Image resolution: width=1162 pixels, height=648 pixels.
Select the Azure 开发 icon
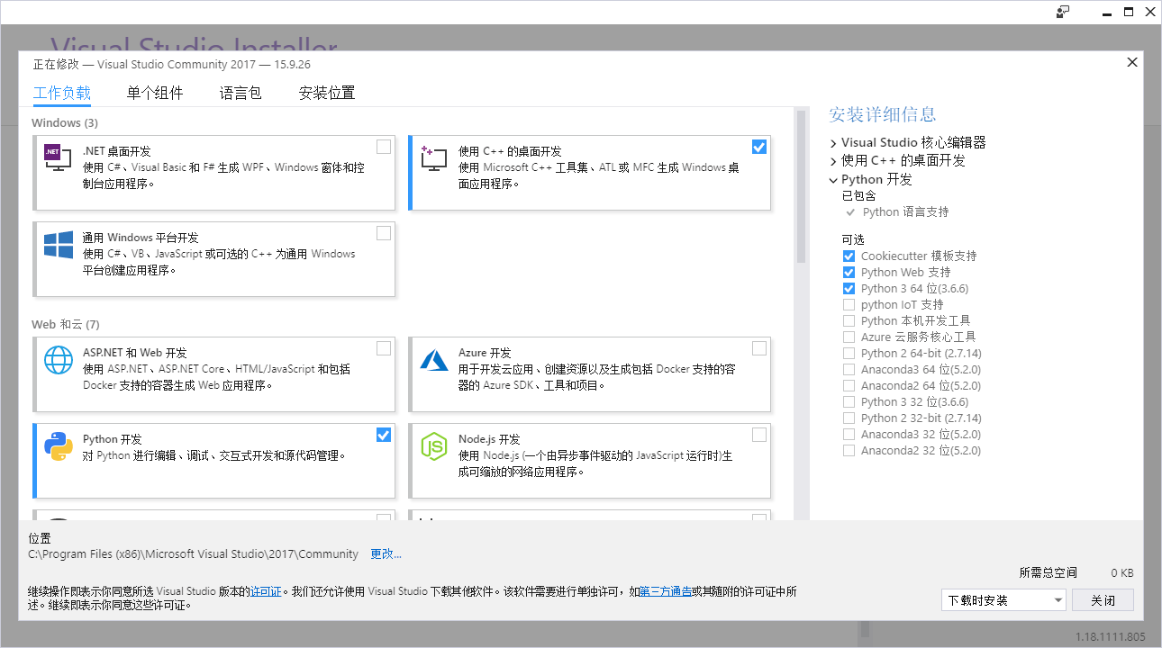tap(433, 360)
